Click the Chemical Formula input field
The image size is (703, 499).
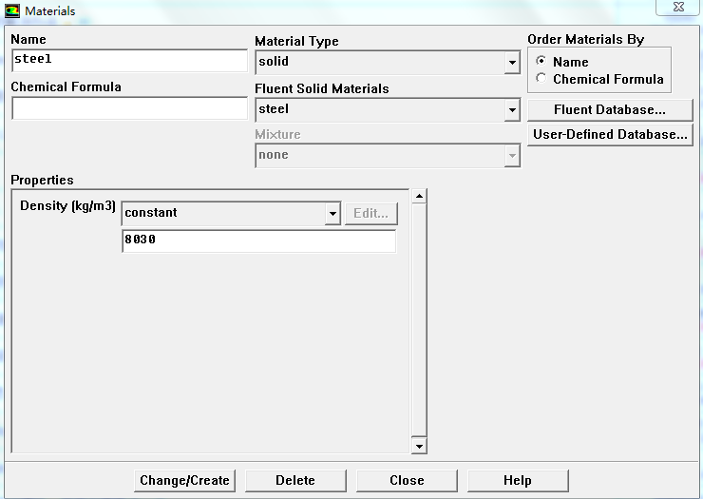[x=128, y=108]
